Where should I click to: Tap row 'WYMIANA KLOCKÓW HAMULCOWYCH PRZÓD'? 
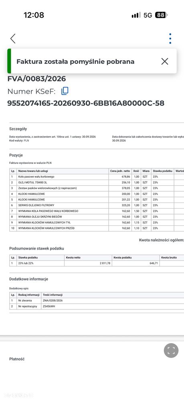(x=97, y=228)
